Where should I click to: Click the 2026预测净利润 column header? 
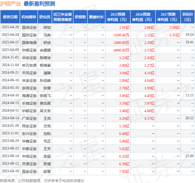click(x=143, y=17)
